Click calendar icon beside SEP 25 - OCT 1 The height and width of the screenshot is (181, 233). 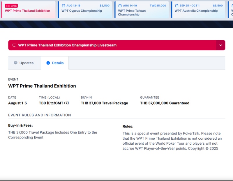(176, 6)
